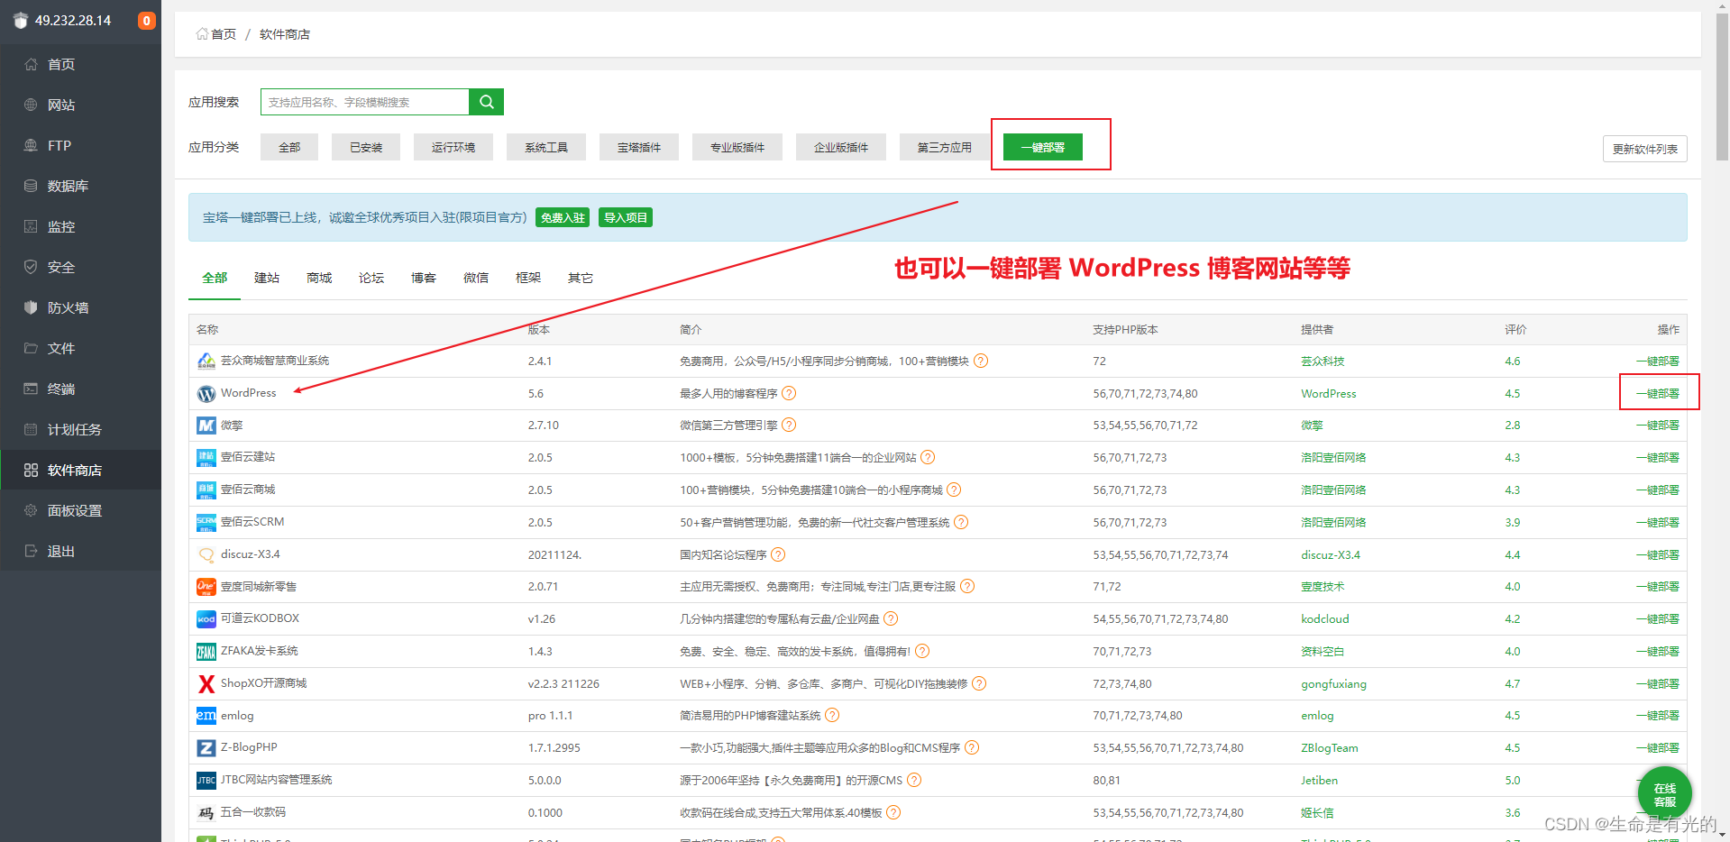Screen dimensions: 1730x842
Task: Filter by 企业版插件 category
Action: pyautogui.click(x=841, y=147)
